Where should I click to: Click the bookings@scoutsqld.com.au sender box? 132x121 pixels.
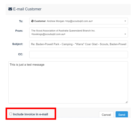click(78, 32)
